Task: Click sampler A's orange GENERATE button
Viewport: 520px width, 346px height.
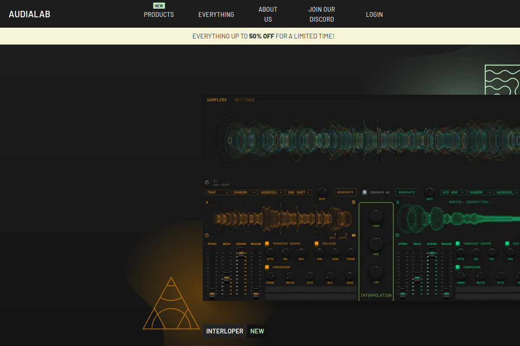Action: (345, 192)
